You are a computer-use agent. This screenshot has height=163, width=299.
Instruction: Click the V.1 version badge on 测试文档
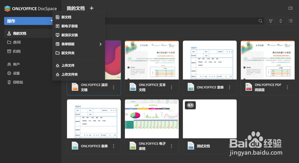coord(190,105)
